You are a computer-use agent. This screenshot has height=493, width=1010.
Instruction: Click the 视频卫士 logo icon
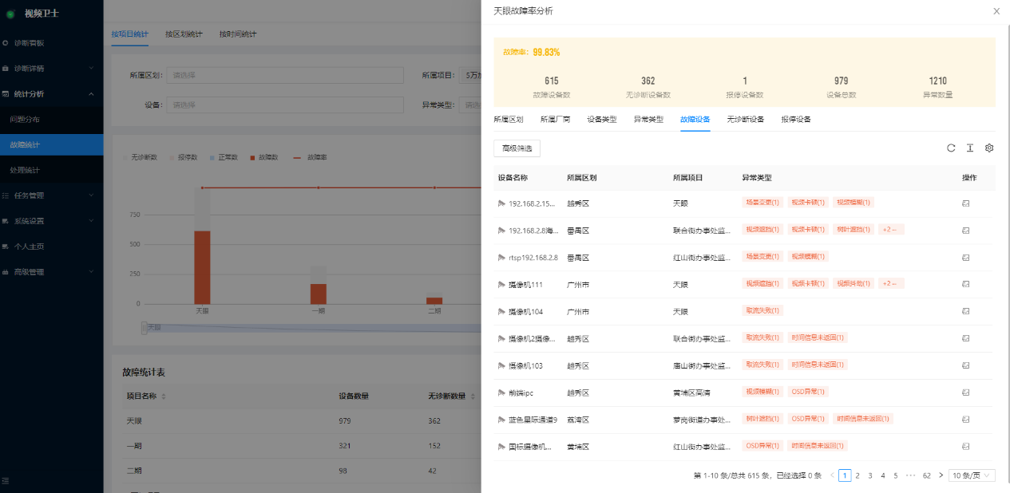(10, 13)
